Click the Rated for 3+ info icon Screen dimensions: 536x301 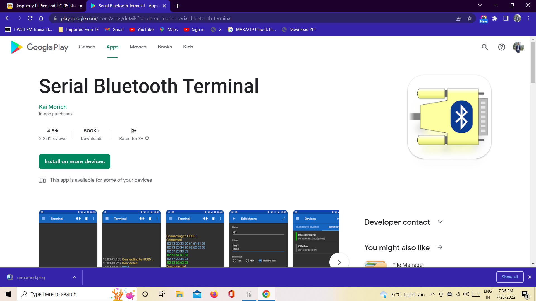coord(147,138)
